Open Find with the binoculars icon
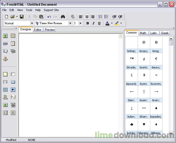The width and height of the screenshot is (176, 143). 63,17
